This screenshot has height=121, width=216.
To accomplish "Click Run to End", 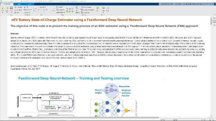I will pos(85,12).
